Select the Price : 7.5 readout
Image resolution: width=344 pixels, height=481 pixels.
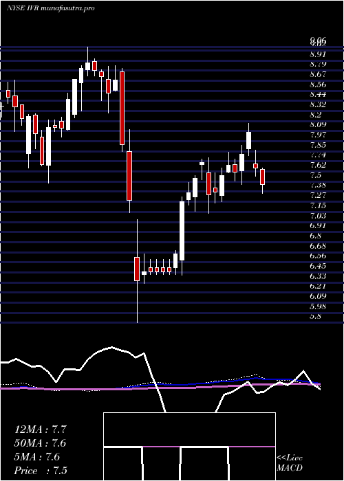tap(41, 471)
